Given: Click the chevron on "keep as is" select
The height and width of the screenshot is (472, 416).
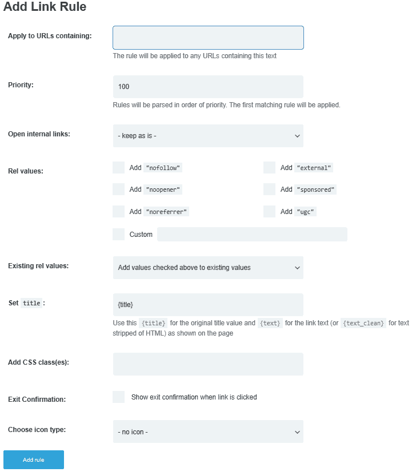Looking at the screenshot, I should coord(297,136).
